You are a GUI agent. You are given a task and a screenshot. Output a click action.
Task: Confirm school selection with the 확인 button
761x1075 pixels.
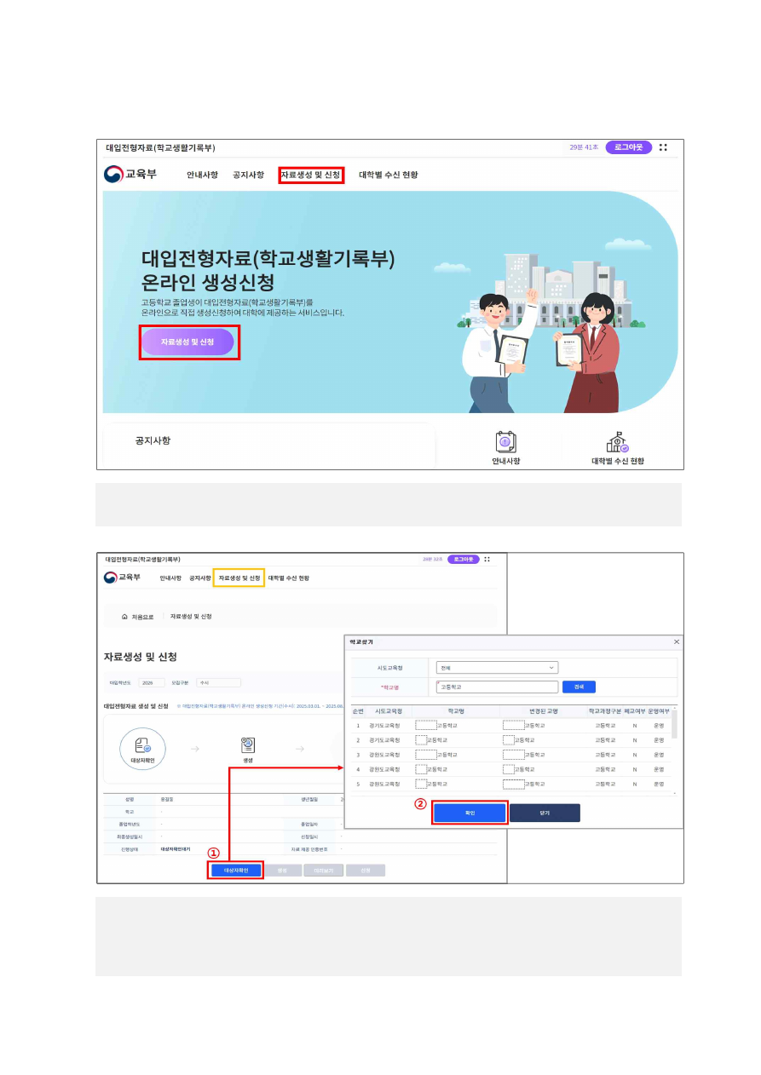(x=470, y=813)
